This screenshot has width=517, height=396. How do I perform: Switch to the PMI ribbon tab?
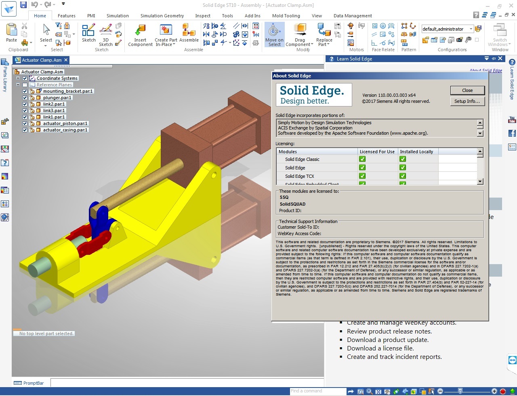91,16
